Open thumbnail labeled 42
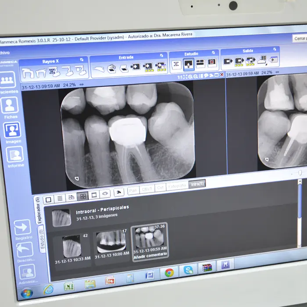Screen dimensions: 307x307 [x=72, y=246]
